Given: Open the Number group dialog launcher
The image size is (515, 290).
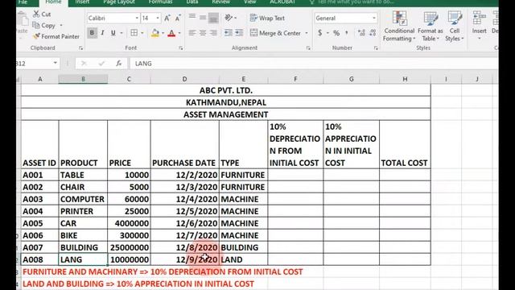Looking at the screenshot, I should click(x=376, y=48).
